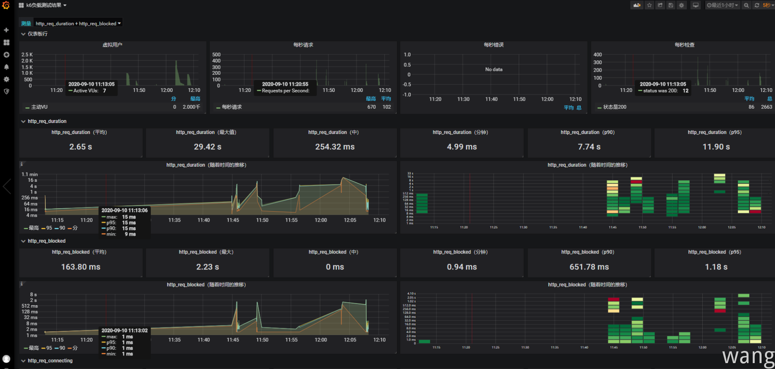Star this dashboard as favorite
The image size is (775, 369).
(649, 5)
